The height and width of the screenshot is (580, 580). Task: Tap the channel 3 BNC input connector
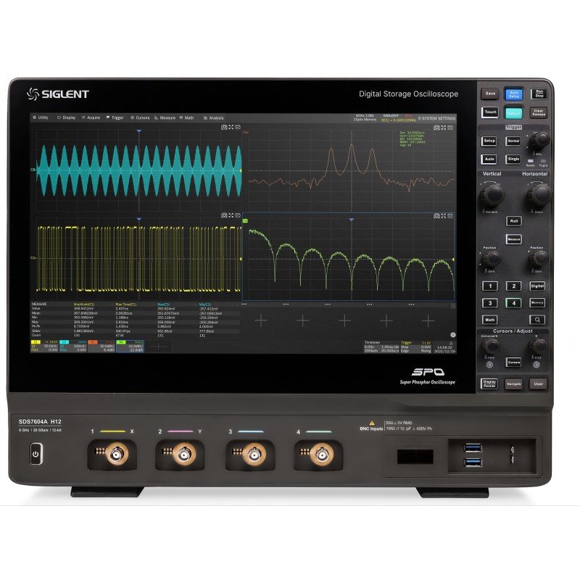click(254, 454)
